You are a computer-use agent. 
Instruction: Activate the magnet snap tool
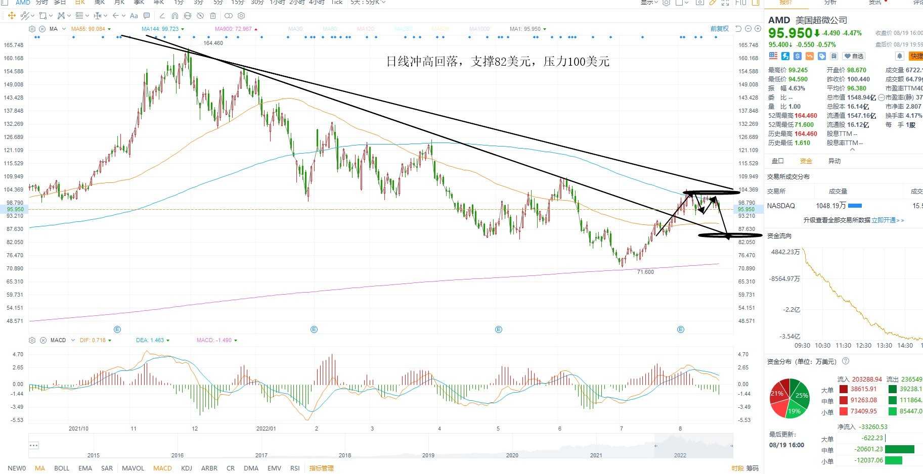pos(175,16)
